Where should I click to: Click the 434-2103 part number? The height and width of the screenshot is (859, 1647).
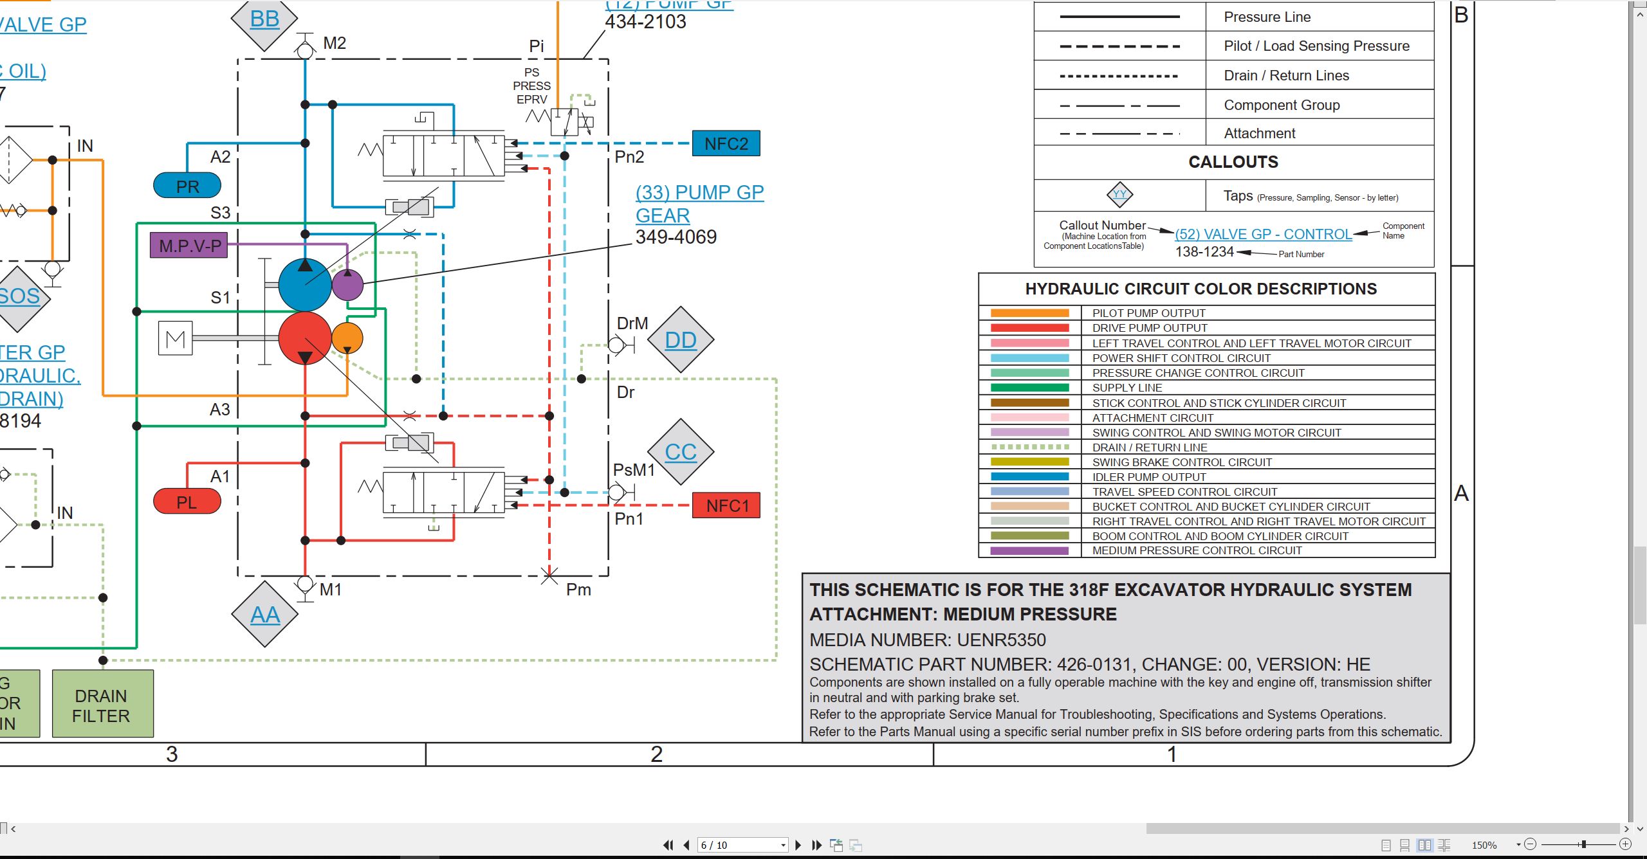[x=645, y=22]
